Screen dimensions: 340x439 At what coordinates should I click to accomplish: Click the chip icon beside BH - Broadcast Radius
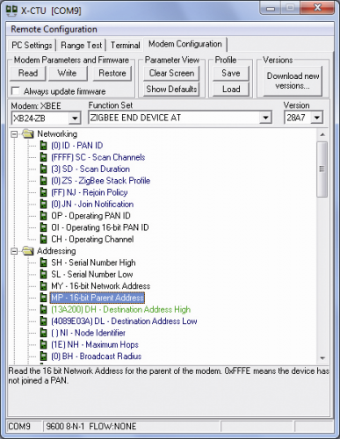coord(43,356)
